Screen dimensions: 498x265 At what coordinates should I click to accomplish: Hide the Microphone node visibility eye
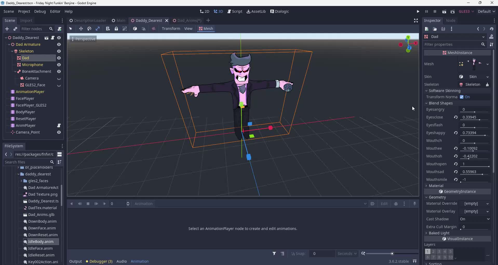(x=59, y=65)
